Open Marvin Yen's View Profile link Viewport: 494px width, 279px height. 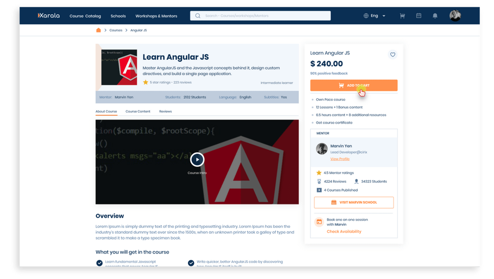coord(340,159)
